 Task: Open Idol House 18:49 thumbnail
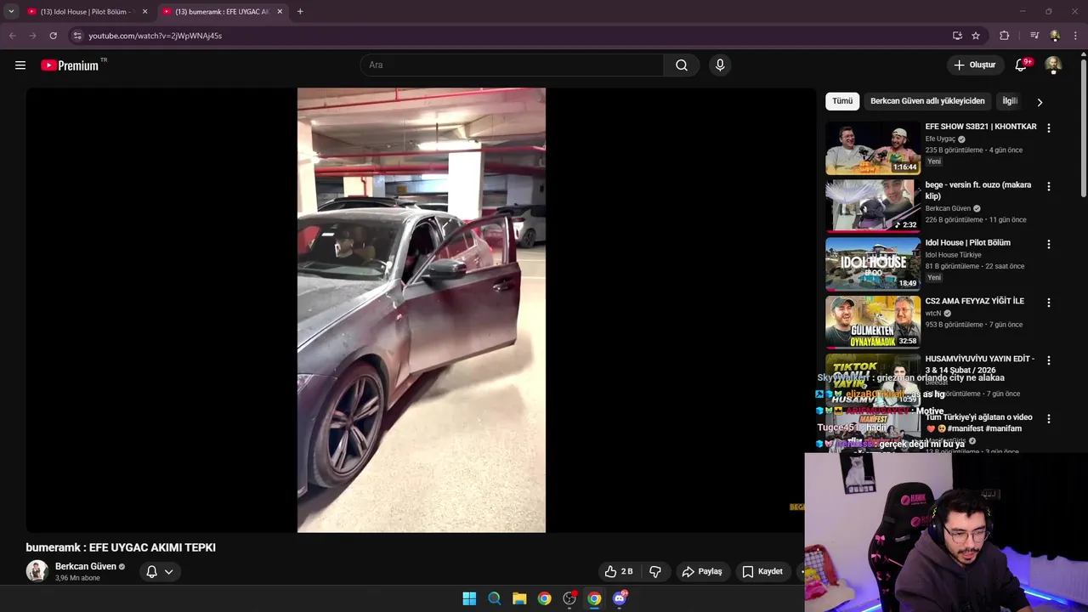click(x=873, y=263)
